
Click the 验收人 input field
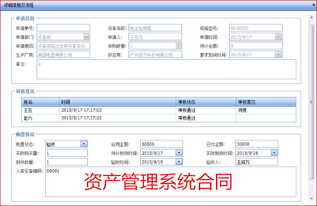[257, 162]
